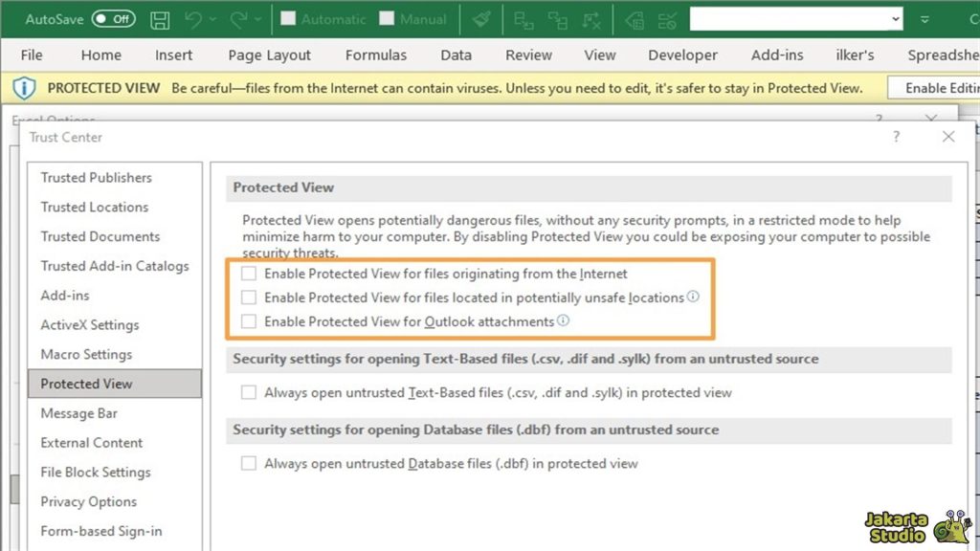Select the Format Painter icon
The width and height of the screenshot is (980, 551).
481,19
